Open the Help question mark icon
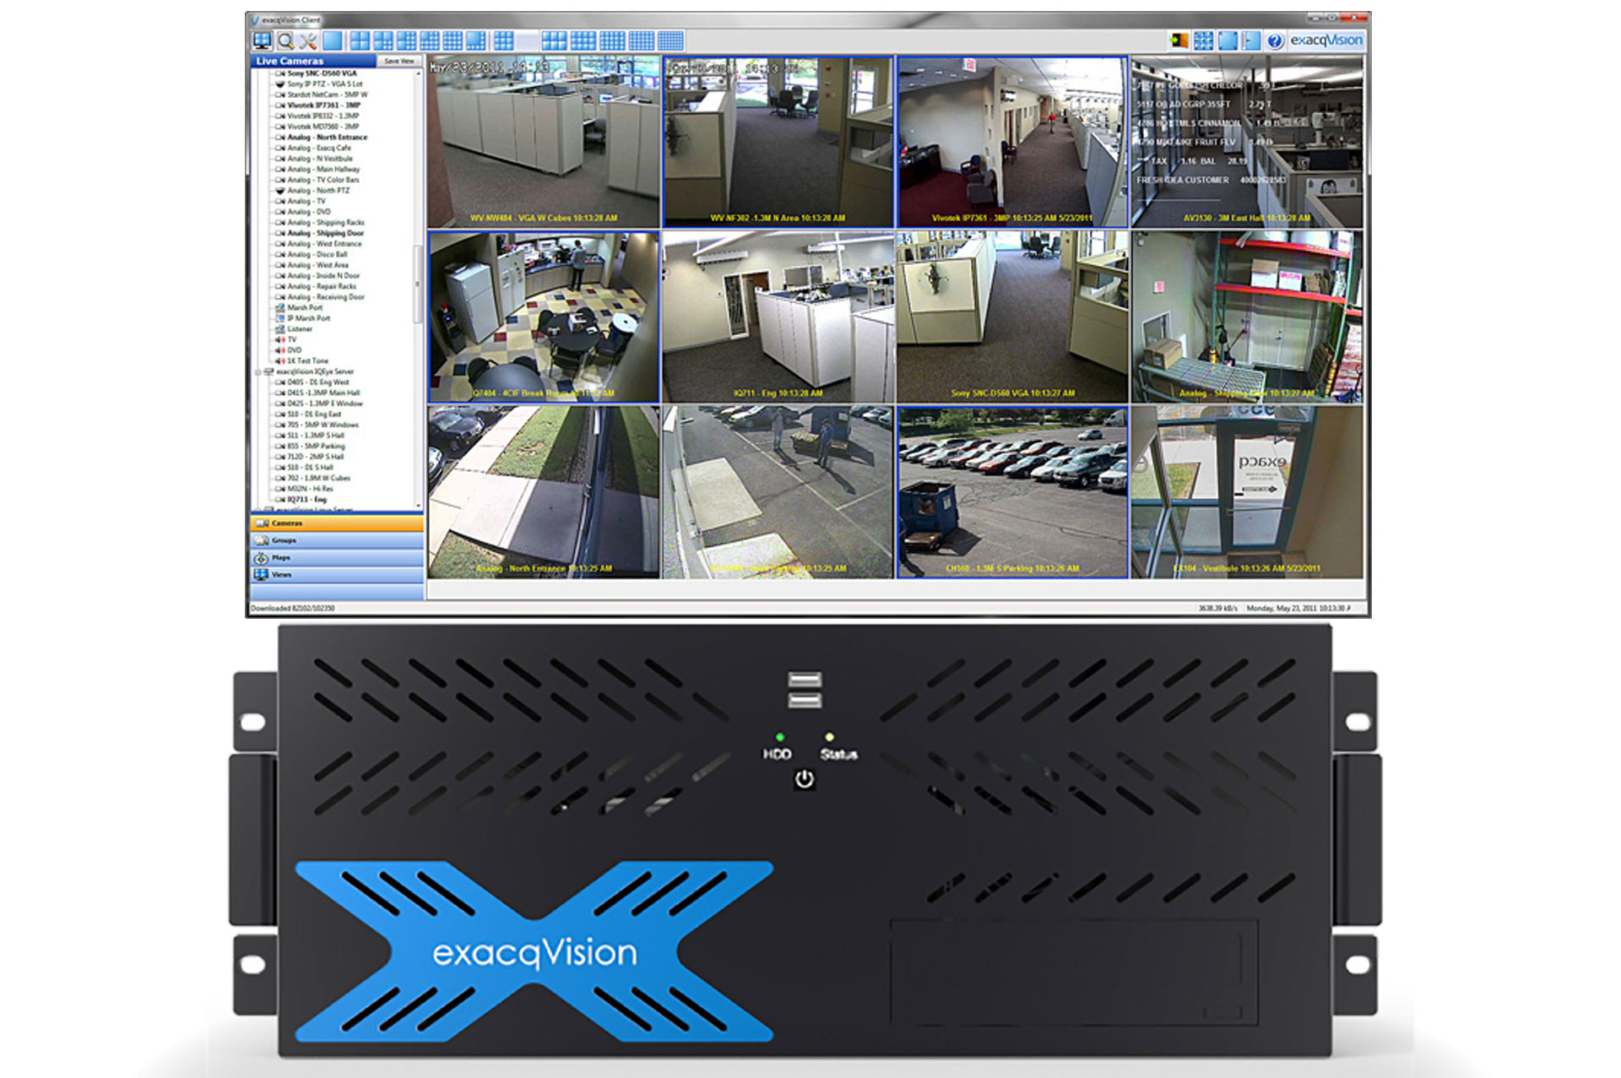Viewport: 1621px width, 1078px height. coord(1275,41)
